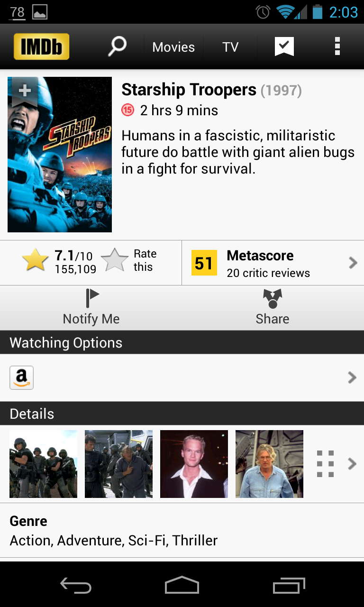Switch to the Movies tab

click(173, 47)
